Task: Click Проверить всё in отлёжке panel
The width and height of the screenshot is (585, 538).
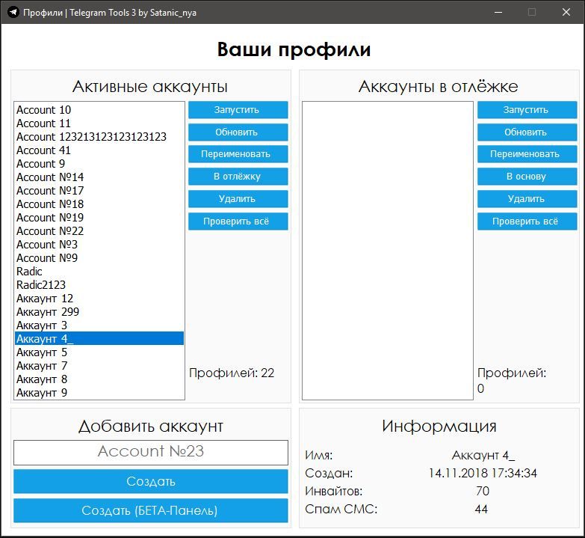Action: click(x=526, y=221)
